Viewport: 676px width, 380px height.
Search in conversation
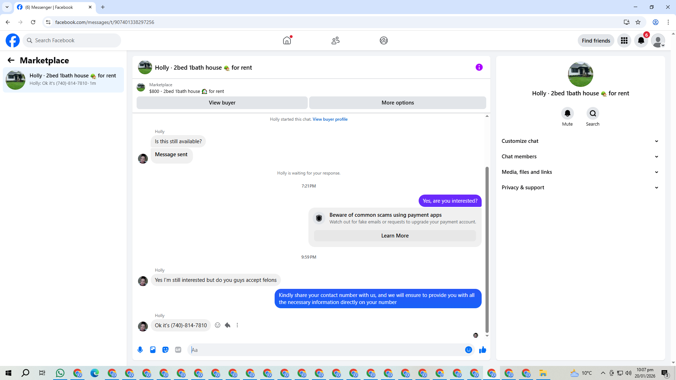pos(593,113)
